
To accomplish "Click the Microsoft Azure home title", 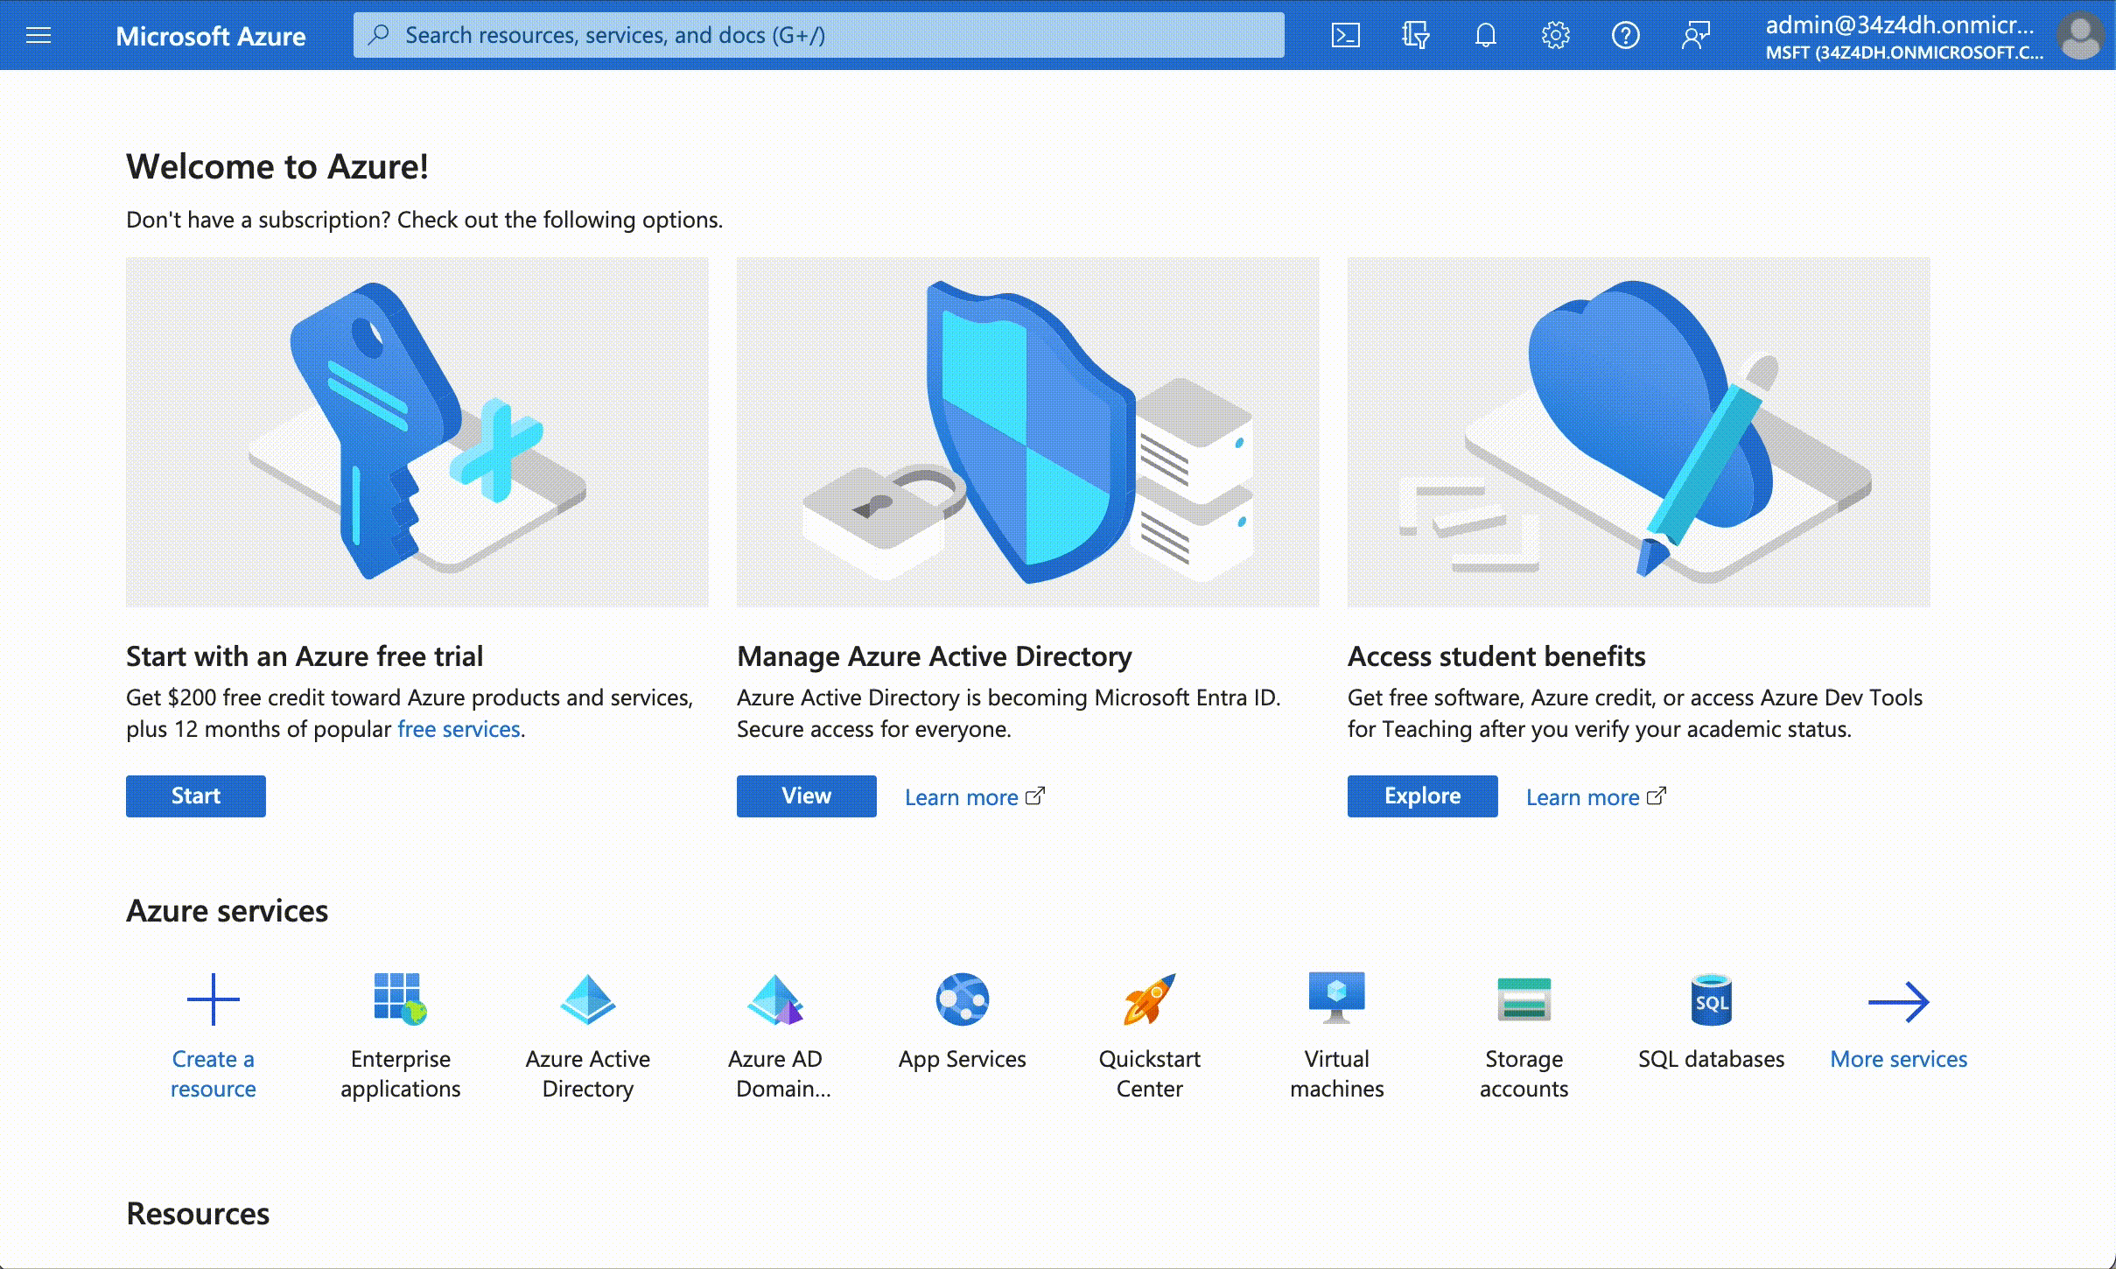I will click(x=210, y=35).
